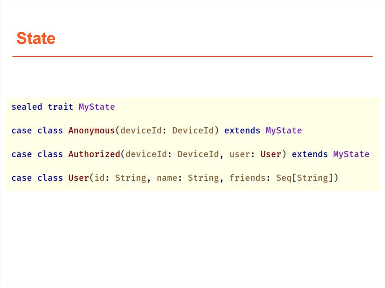Select MyState ending the Anonymous line
The height and width of the screenshot is (288, 385).
(x=284, y=131)
